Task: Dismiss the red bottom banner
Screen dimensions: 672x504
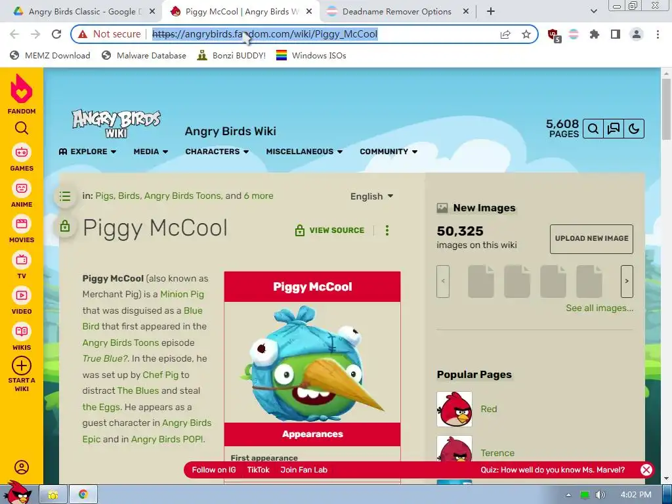Action: [x=646, y=470]
